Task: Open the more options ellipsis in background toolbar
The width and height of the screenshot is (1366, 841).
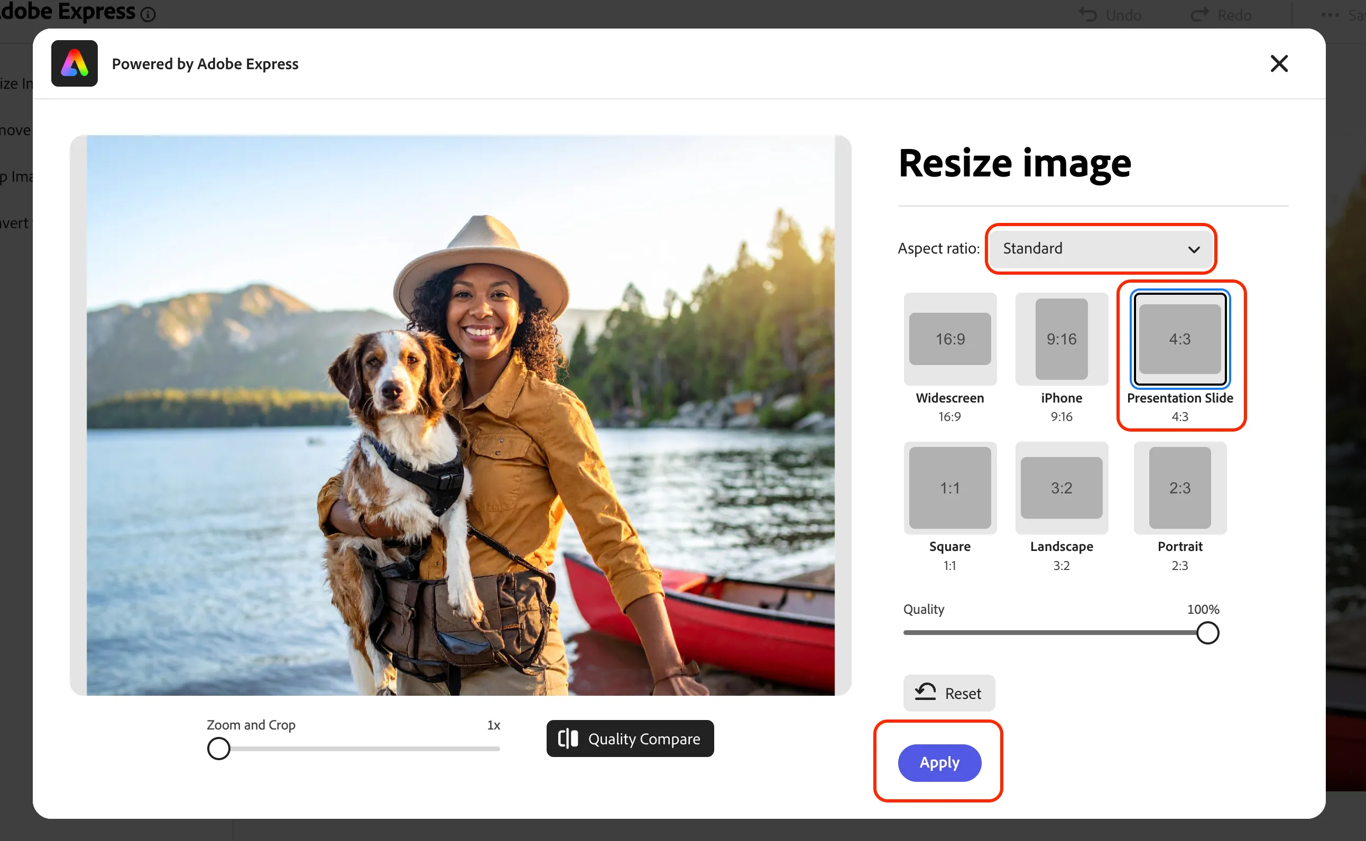Action: (x=1330, y=14)
